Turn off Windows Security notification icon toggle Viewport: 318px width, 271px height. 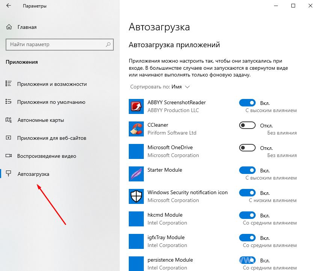coord(247,193)
